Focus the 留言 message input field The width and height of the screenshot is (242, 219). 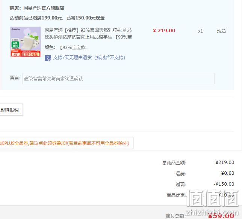(118, 79)
